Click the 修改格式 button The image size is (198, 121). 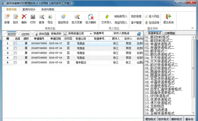point(164,119)
